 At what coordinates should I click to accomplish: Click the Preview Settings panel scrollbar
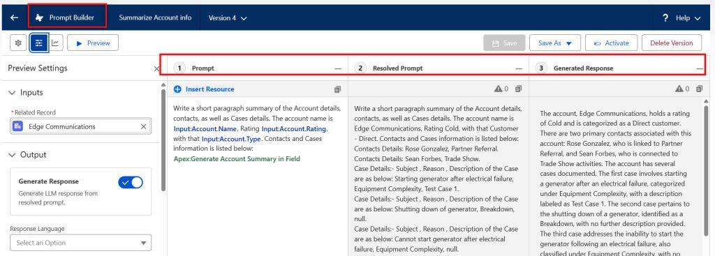click(163, 139)
